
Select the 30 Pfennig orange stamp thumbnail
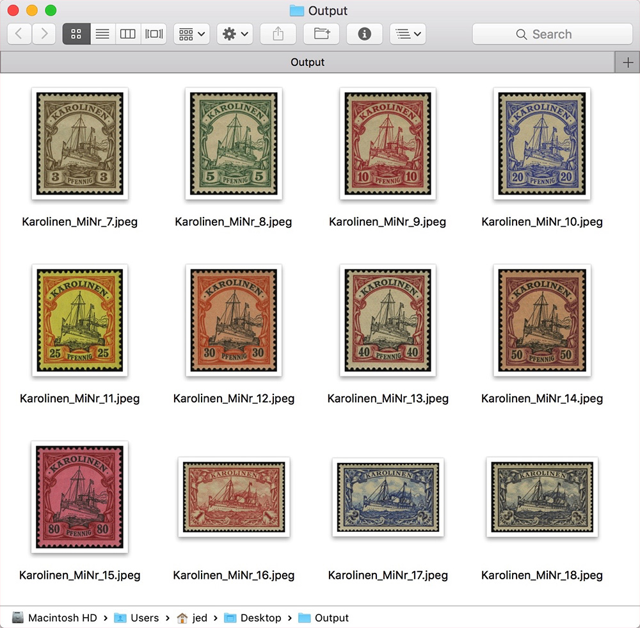pos(234,320)
